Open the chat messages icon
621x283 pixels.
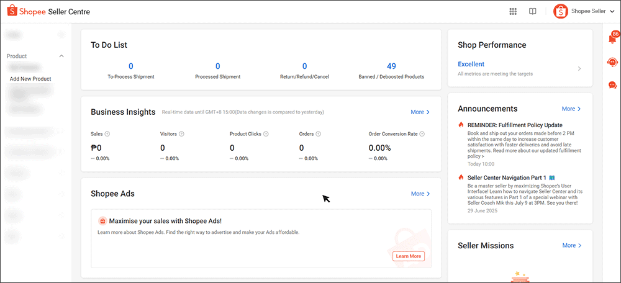click(x=612, y=85)
